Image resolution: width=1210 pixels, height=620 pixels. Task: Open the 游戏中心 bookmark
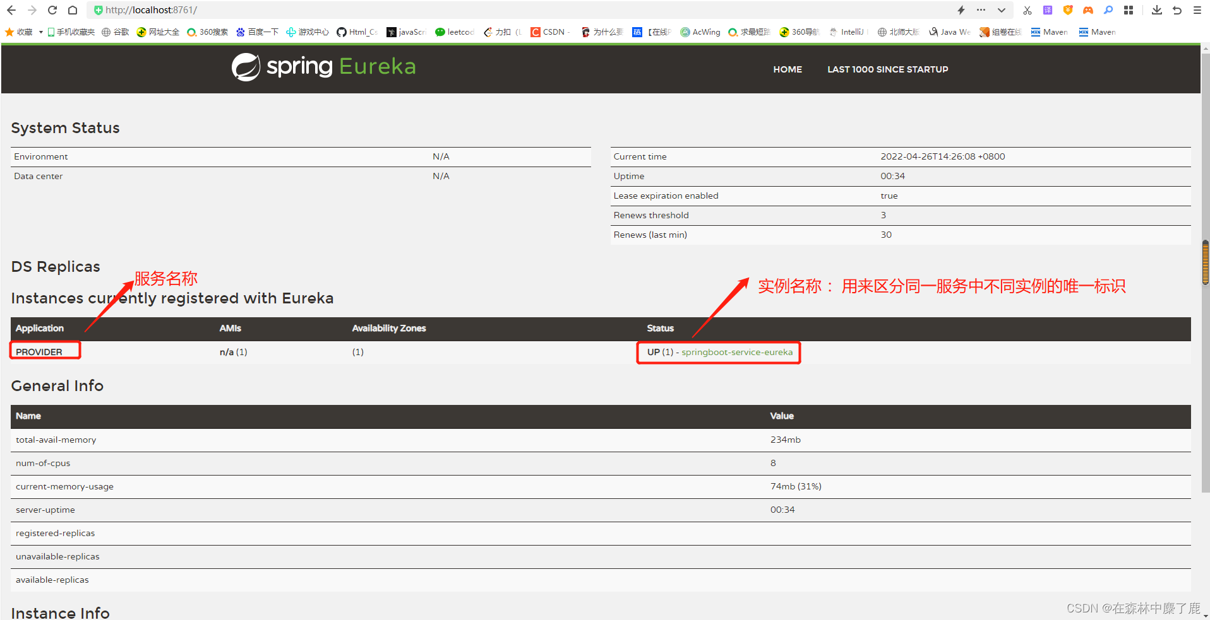pos(308,32)
